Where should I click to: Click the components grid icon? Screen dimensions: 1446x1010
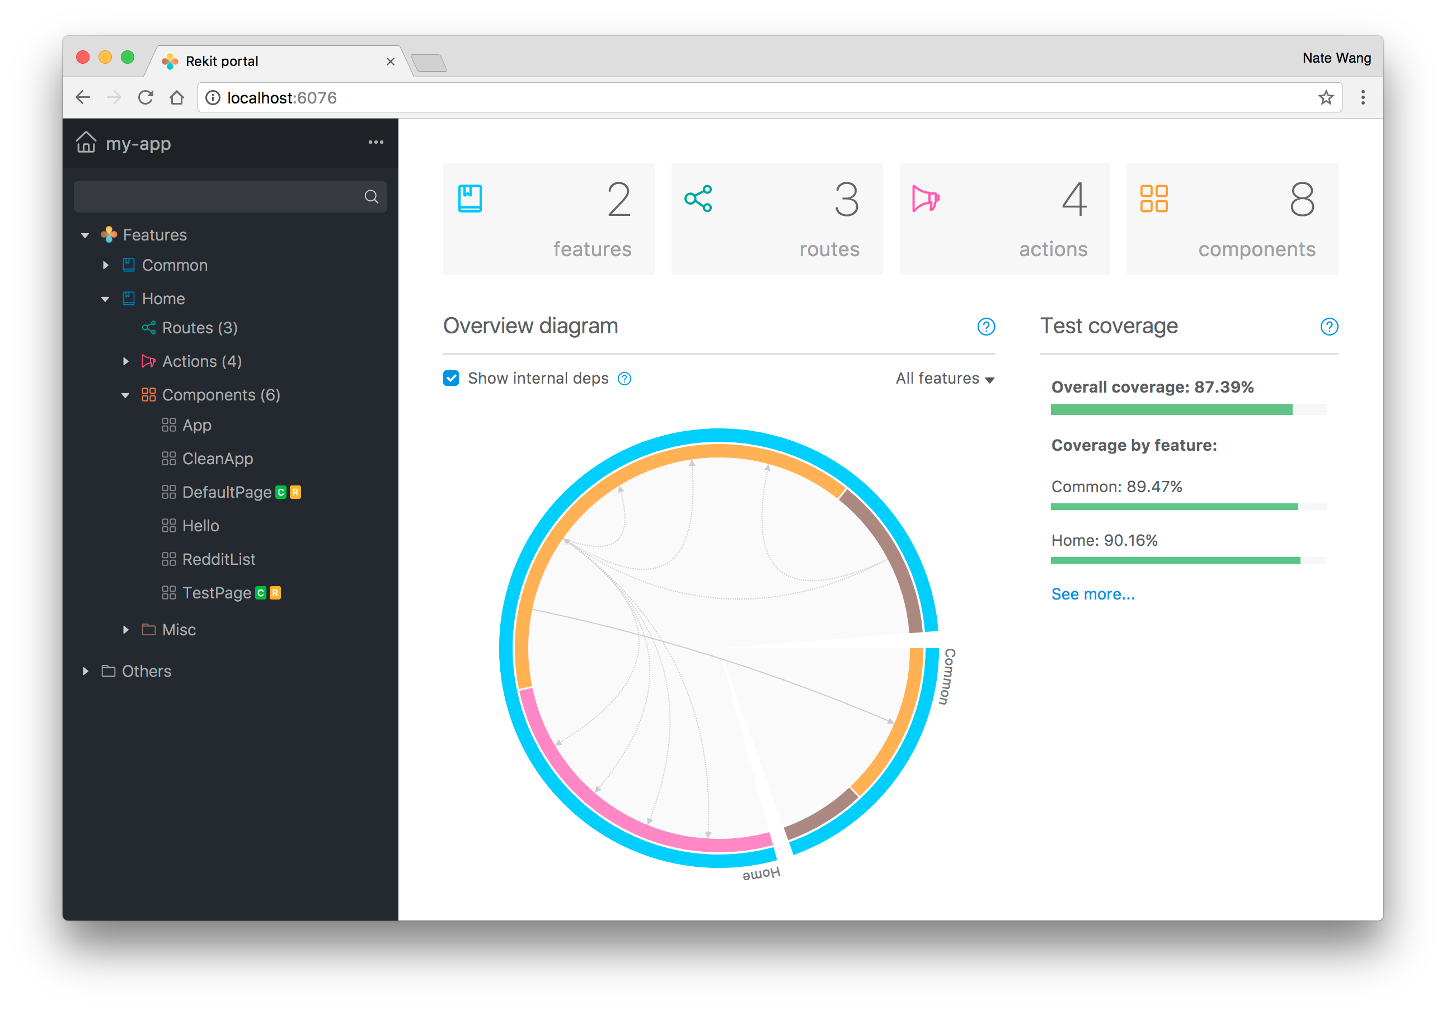point(1154,198)
